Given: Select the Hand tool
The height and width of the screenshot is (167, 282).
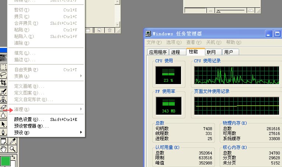Looking at the screenshot, I should click(x=4, y=149).
